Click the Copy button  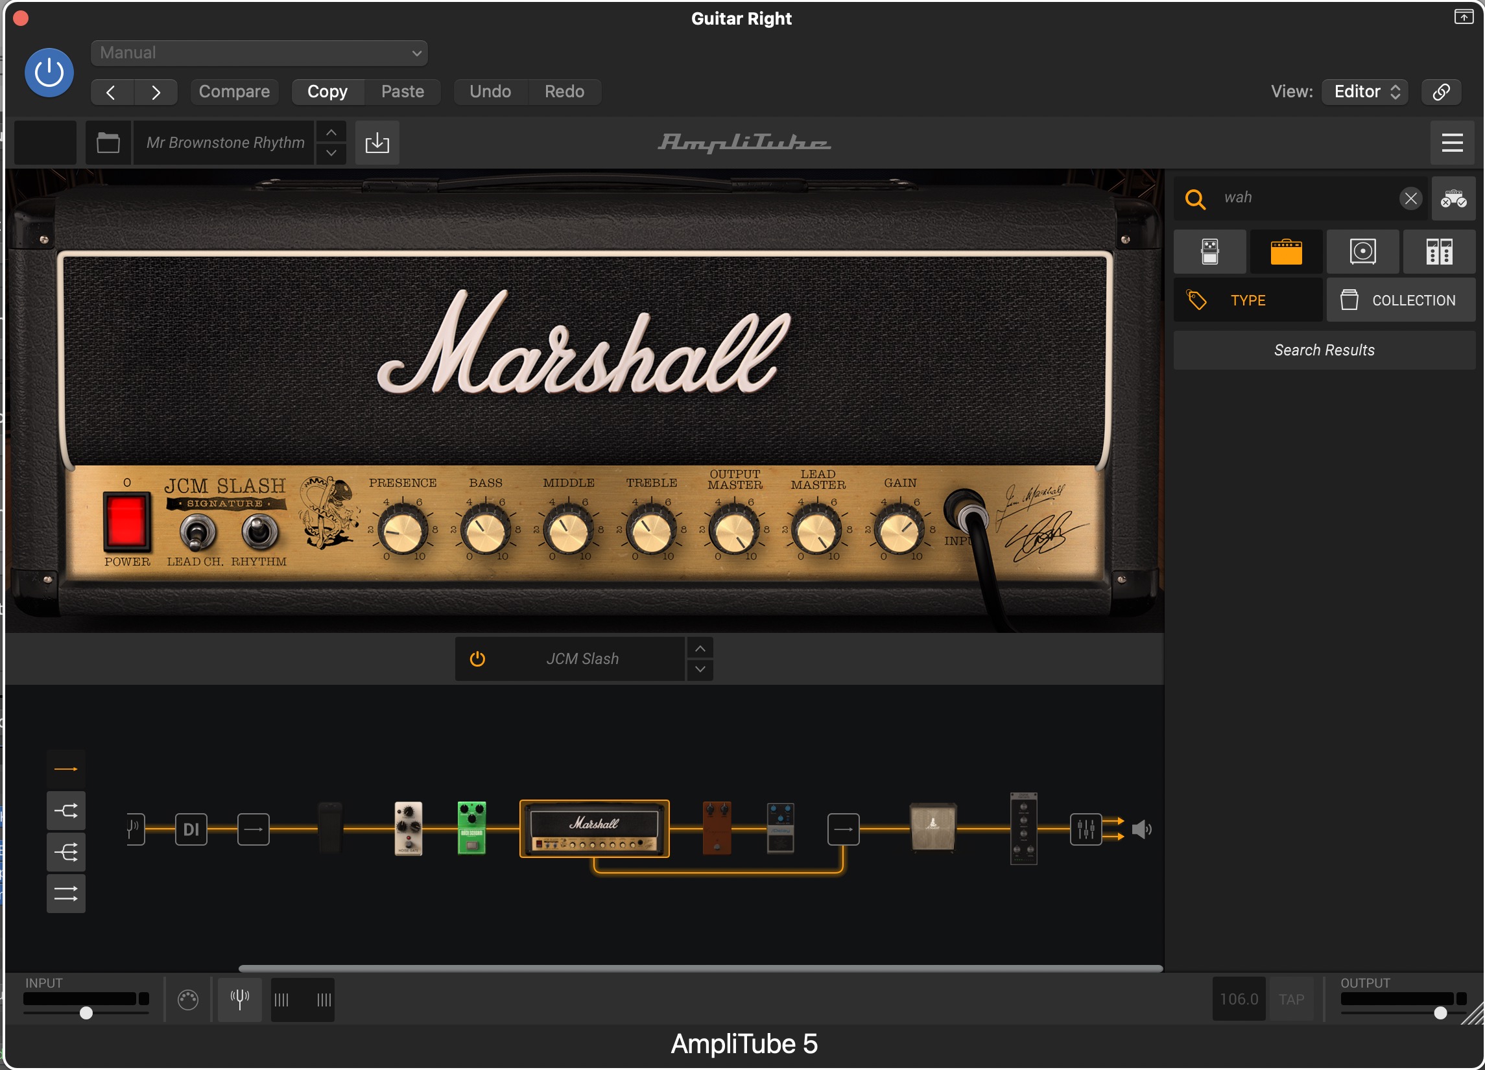327,91
